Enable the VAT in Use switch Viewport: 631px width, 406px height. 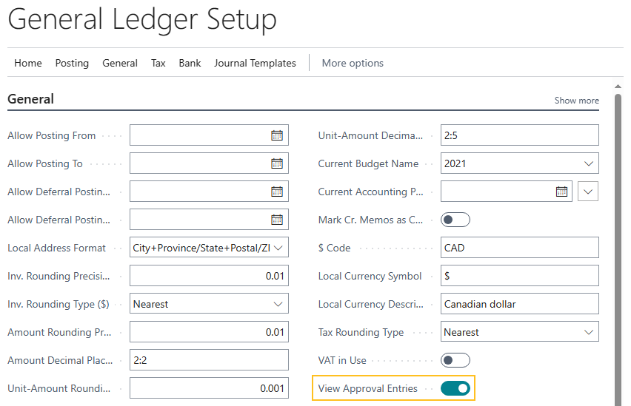pyautogui.click(x=455, y=360)
